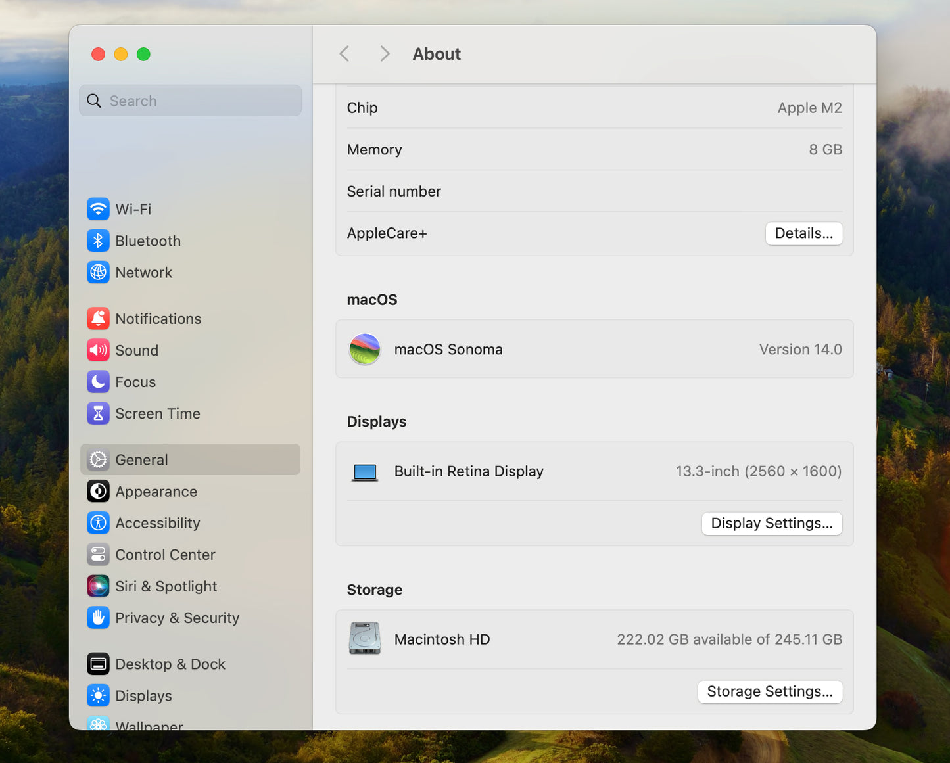Select Privacy & Security hand icon
Viewport: 950px width, 763px height.
pos(98,618)
